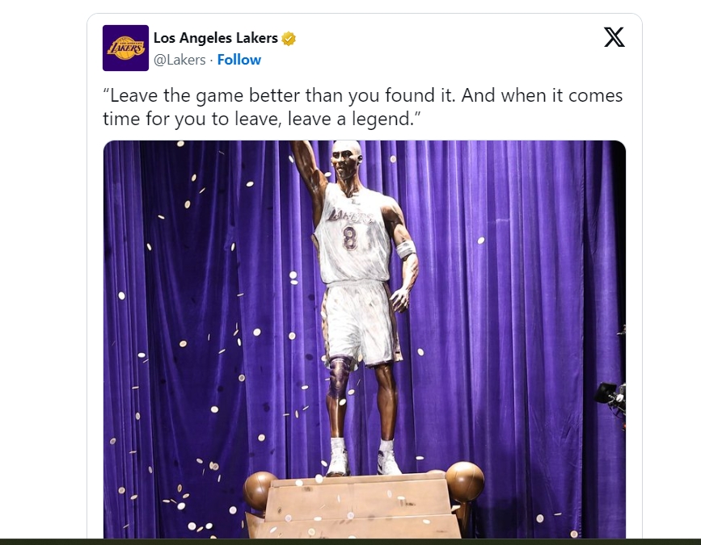Open the X logo link
Viewport: 701px width, 545px height.
tap(614, 37)
